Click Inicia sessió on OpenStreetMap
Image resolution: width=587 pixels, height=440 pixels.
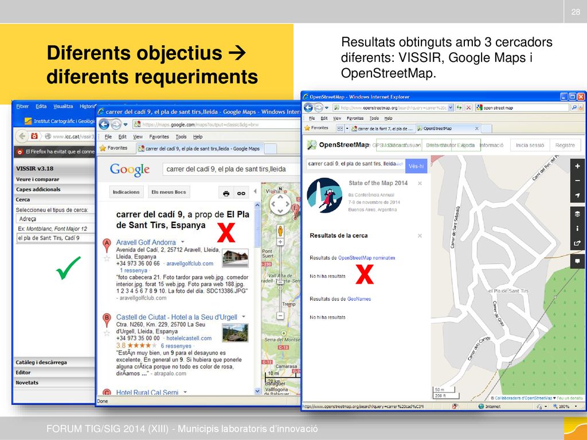coord(530,145)
